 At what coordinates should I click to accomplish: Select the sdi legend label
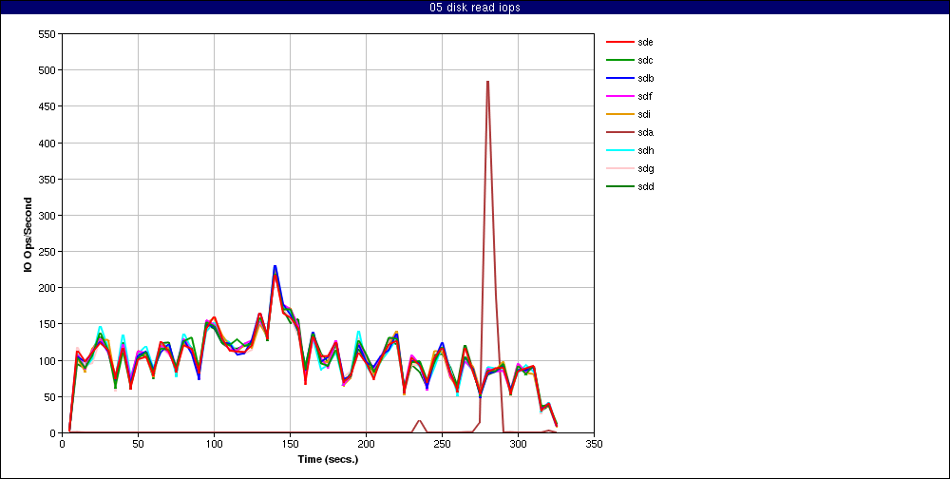(644, 114)
